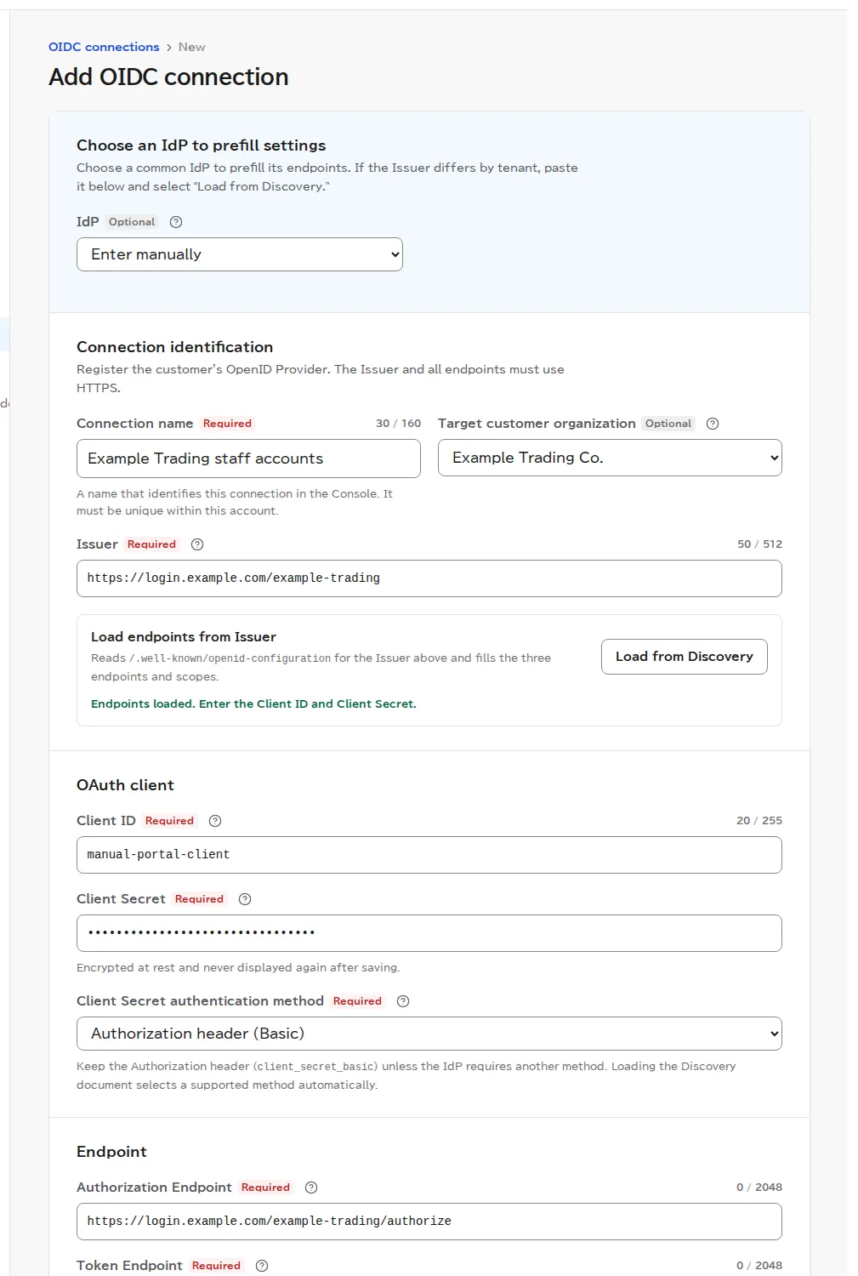Show help for Token Endpoint
This screenshot has height=1276, width=858.
262,1266
